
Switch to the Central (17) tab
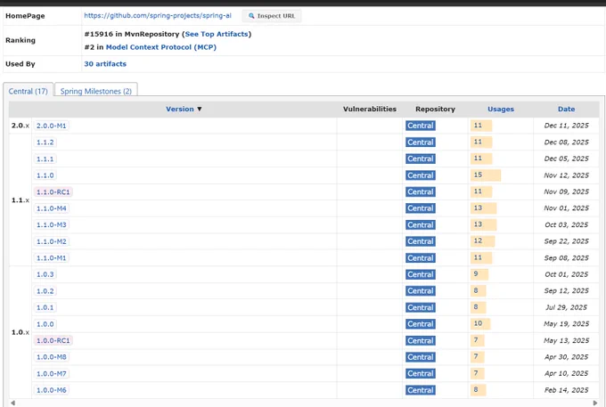click(x=29, y=91)
